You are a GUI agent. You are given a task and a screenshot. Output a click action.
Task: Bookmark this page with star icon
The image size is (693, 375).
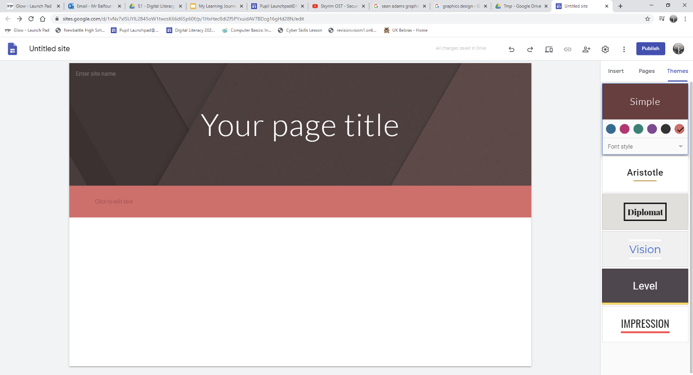[647, 19]
